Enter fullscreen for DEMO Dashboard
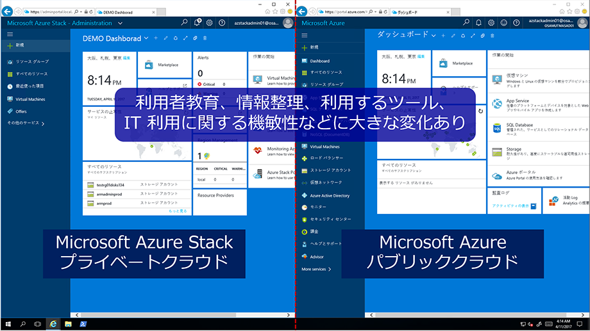This screenshot has width=590, height=331. [x=185, y=38]
